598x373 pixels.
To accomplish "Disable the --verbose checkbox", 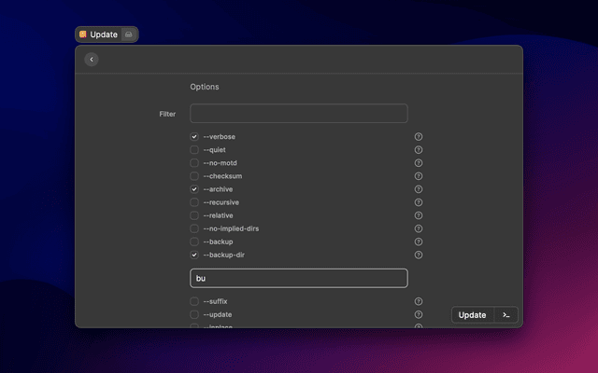I will click(194, 137).
